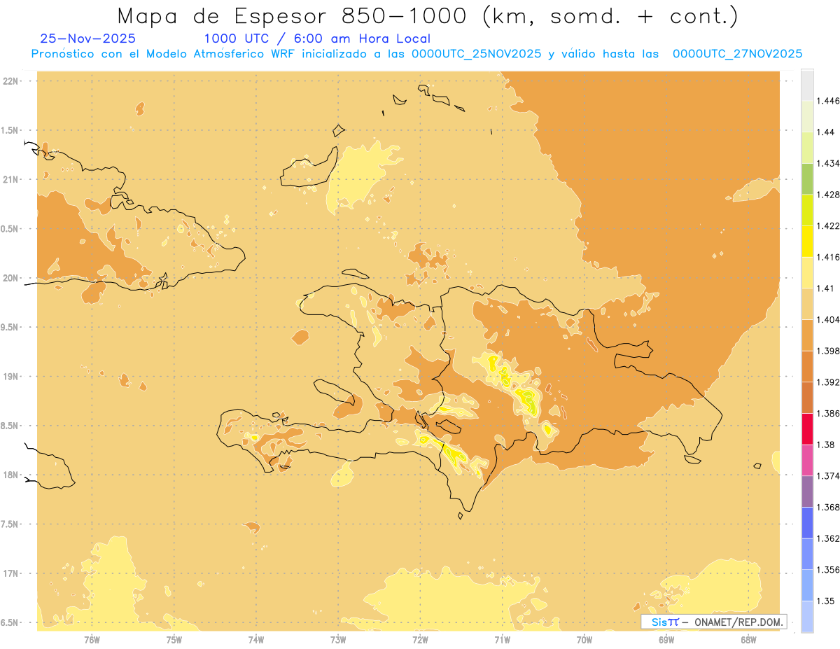The image size is (840, 649).
Task: Click the dark orange colorbar segment between 1.386 and 1.392
Action: [807, 398]
